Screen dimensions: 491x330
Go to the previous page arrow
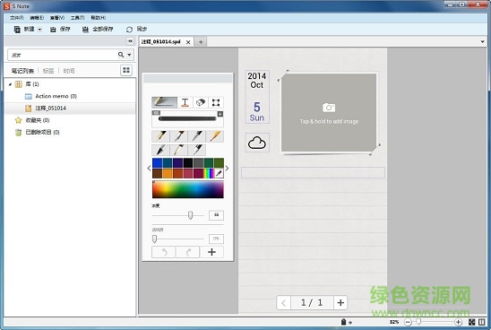(284, 303)
